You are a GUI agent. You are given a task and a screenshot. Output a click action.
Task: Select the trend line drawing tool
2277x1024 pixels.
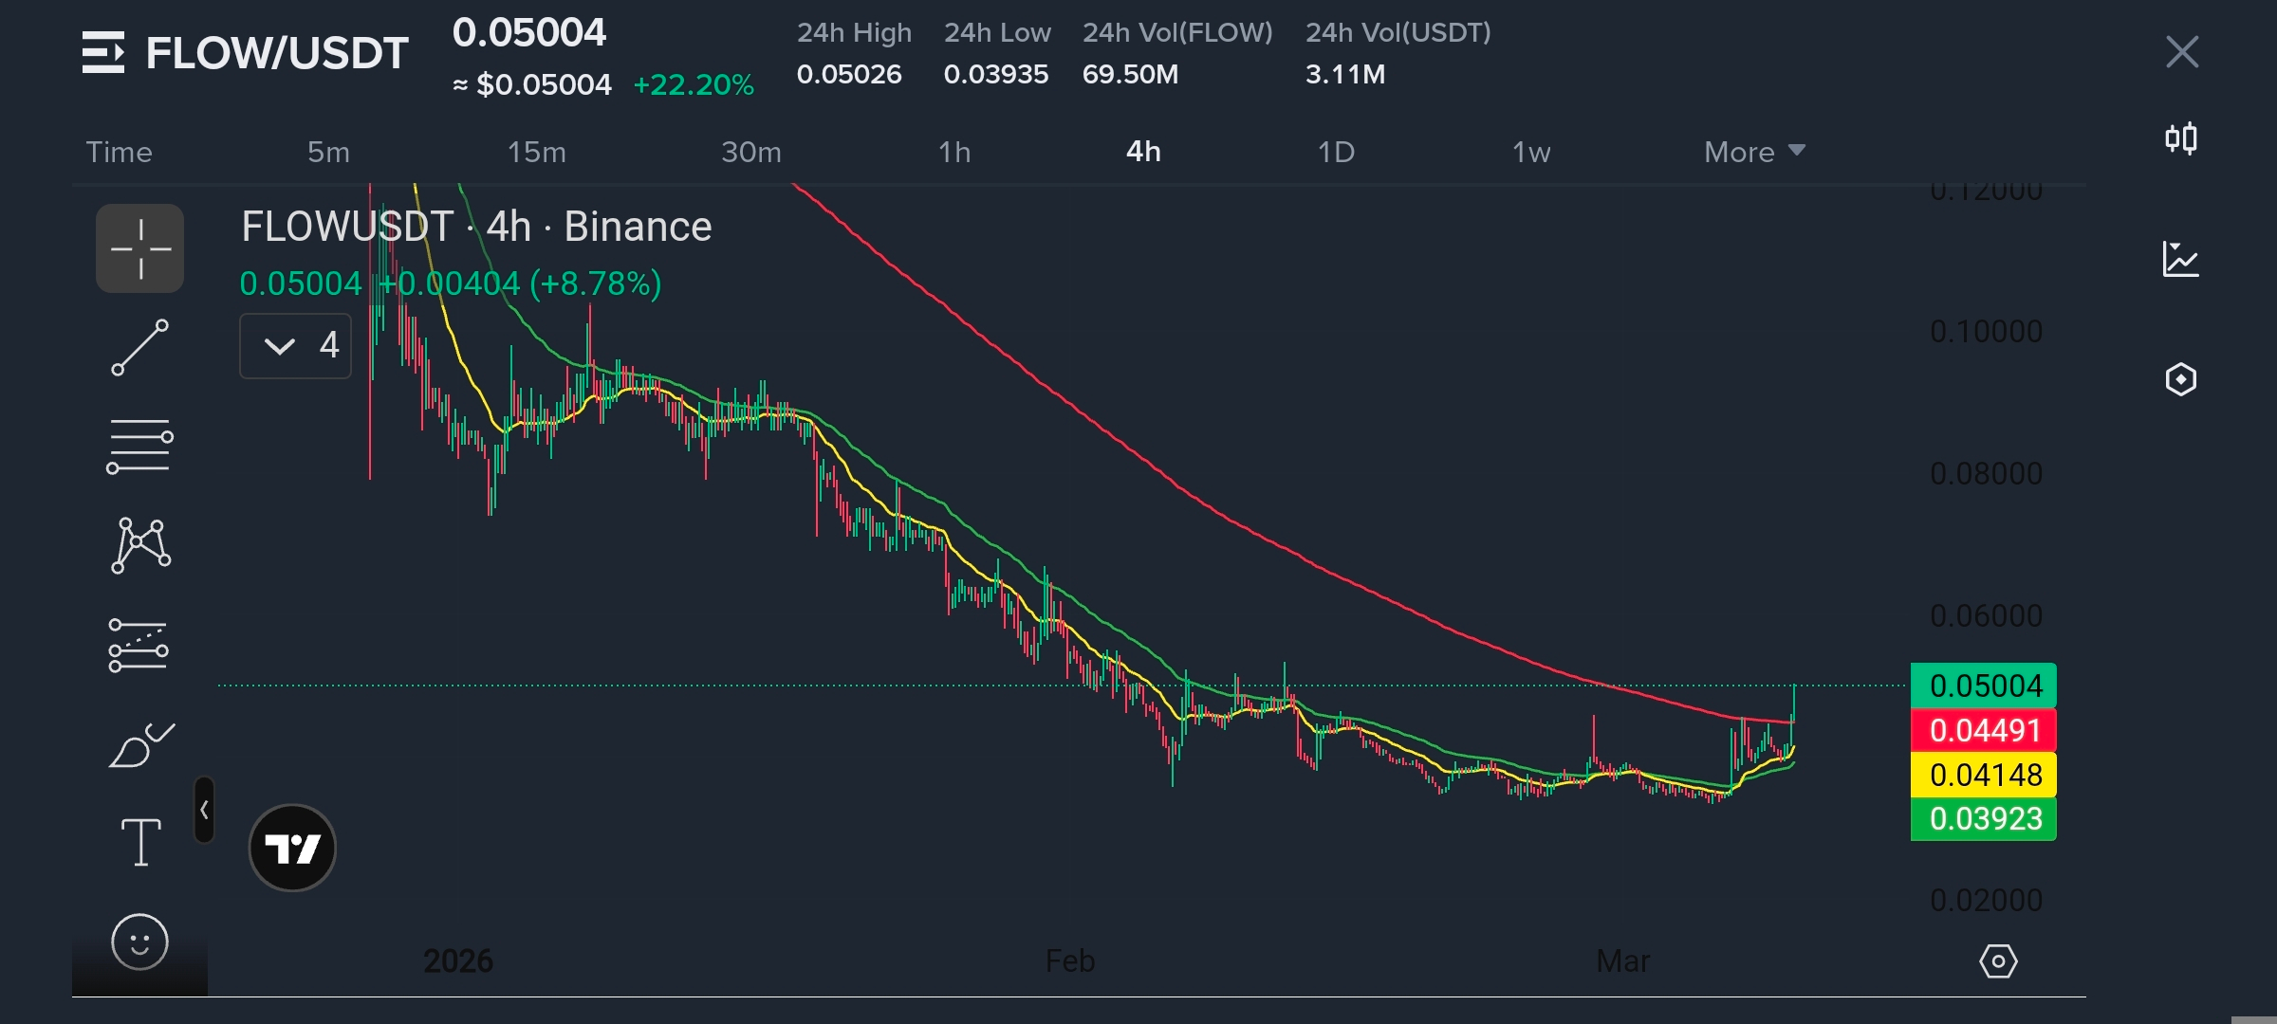(x=140, y=348)
